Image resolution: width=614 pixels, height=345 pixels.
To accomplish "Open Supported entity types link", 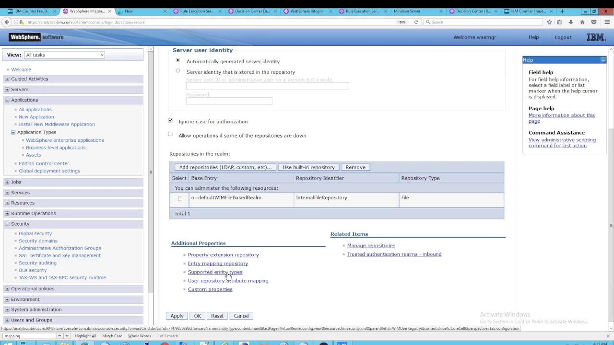I will [215, 272].
